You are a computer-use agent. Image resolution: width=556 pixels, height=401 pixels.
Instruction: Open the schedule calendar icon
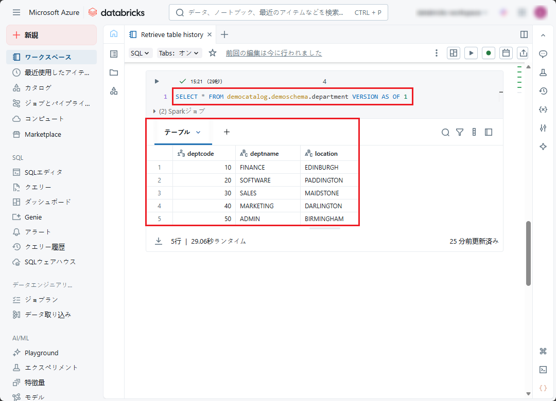coord(506,53)
